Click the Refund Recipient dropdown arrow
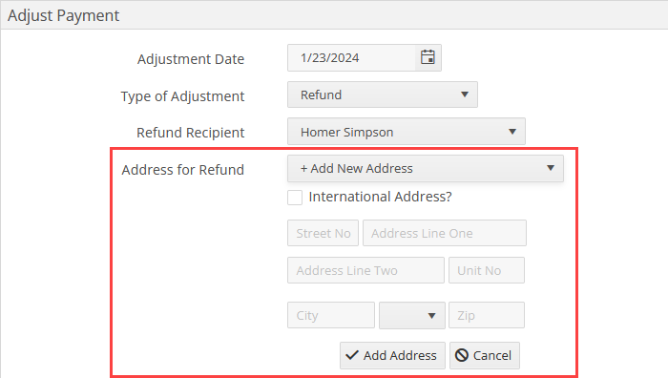Image resolution: width=668 pixels, height=378 pixels. pyautogui.click(x=512, y=132)
